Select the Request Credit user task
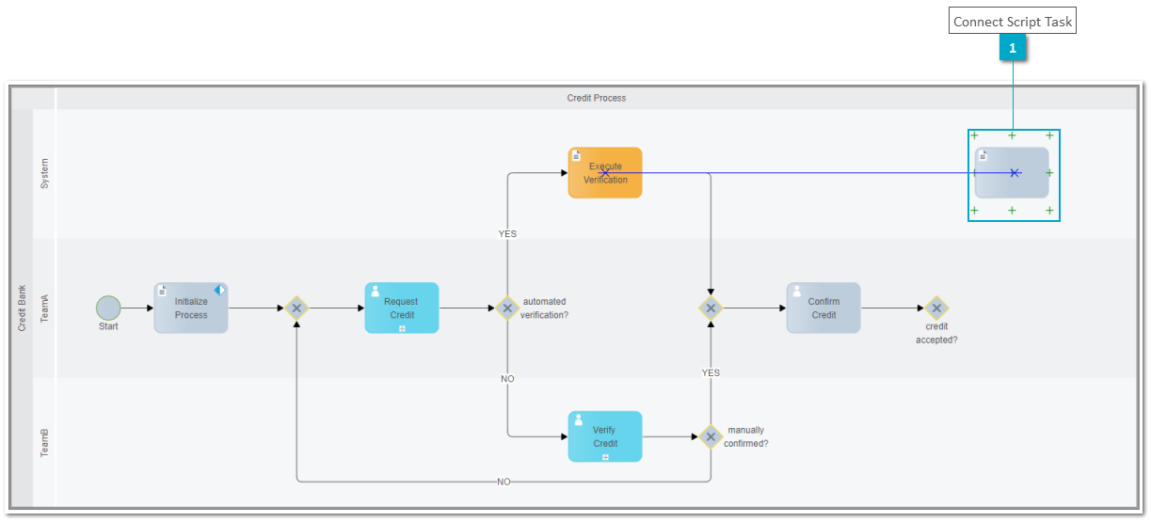The height and width of the screenshot is (522, 1151). coord(402,308)
